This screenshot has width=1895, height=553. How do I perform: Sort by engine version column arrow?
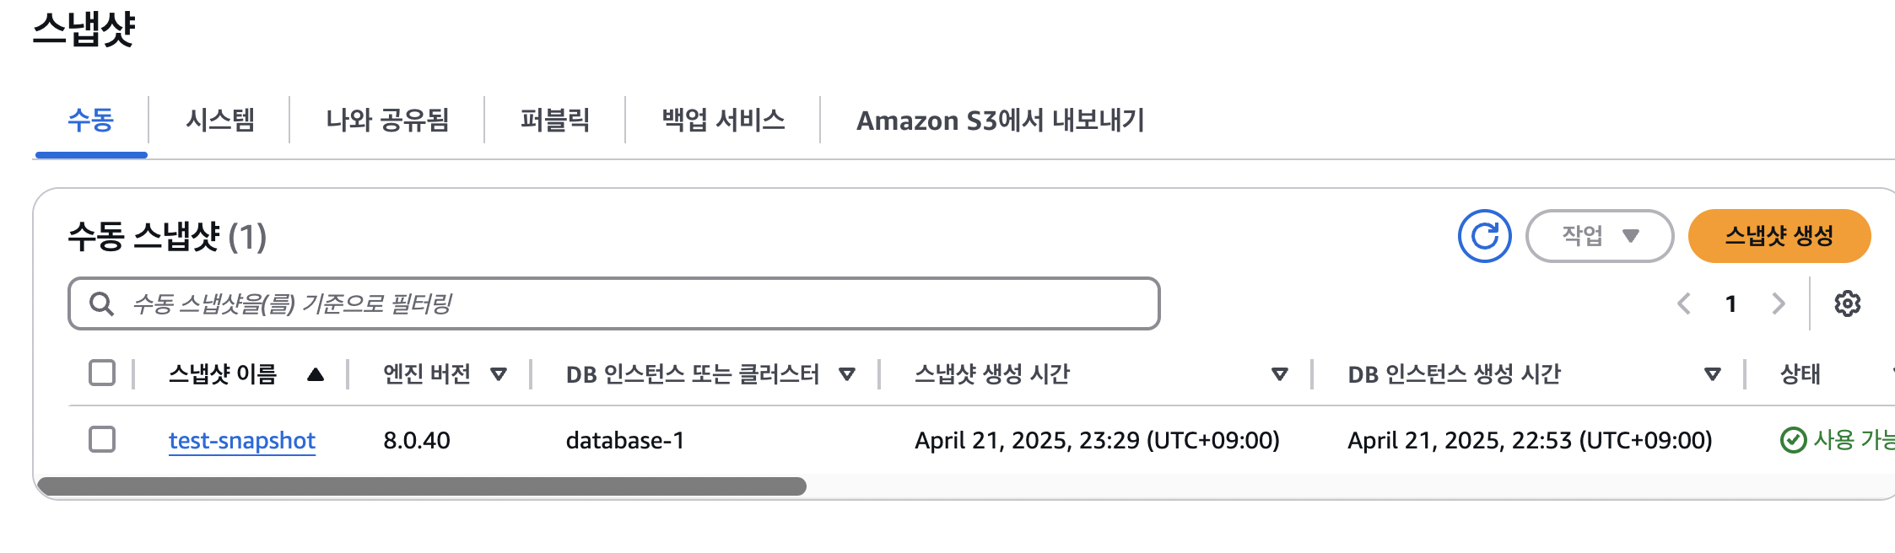click(499, 374)
